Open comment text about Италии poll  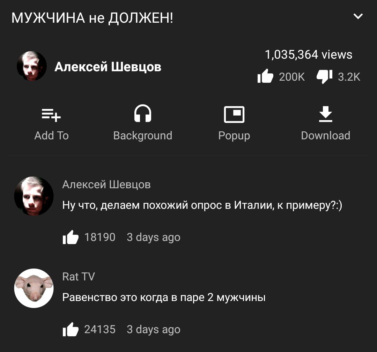pyautogui.click(x=202, y=205)
